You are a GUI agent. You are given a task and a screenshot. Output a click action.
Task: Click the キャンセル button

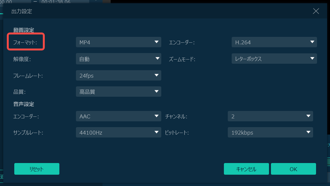click(246, 169)
